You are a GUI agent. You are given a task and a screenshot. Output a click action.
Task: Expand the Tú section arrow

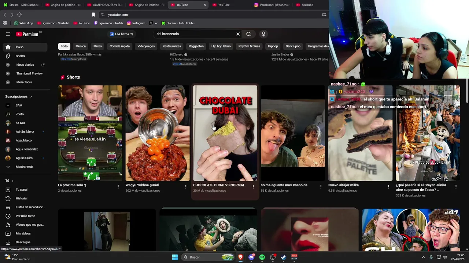tap(12, 181)
